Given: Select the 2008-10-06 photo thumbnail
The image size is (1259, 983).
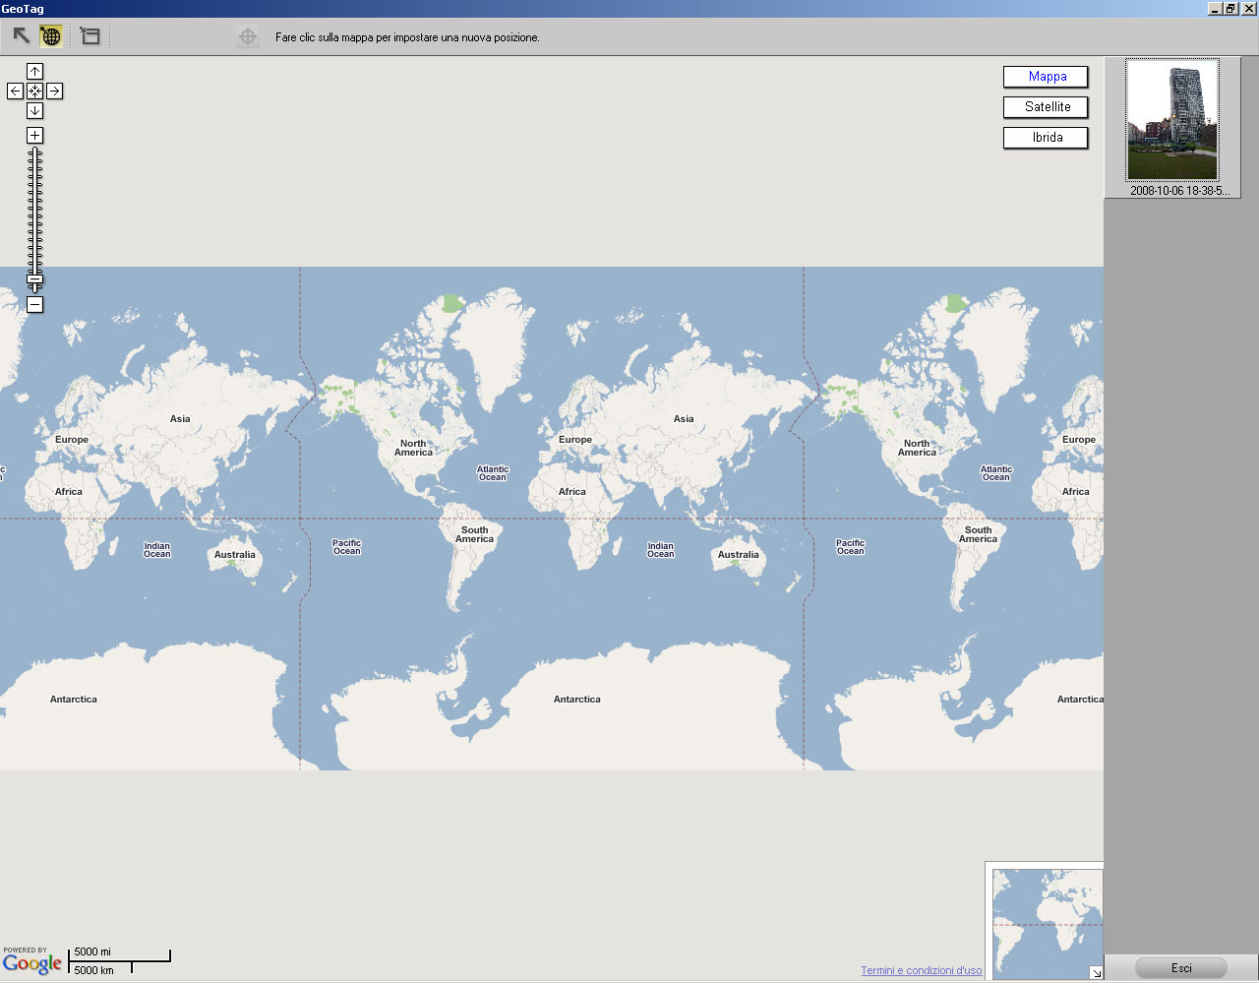Looking at the screenshot, I should (x=1172, y=120).
